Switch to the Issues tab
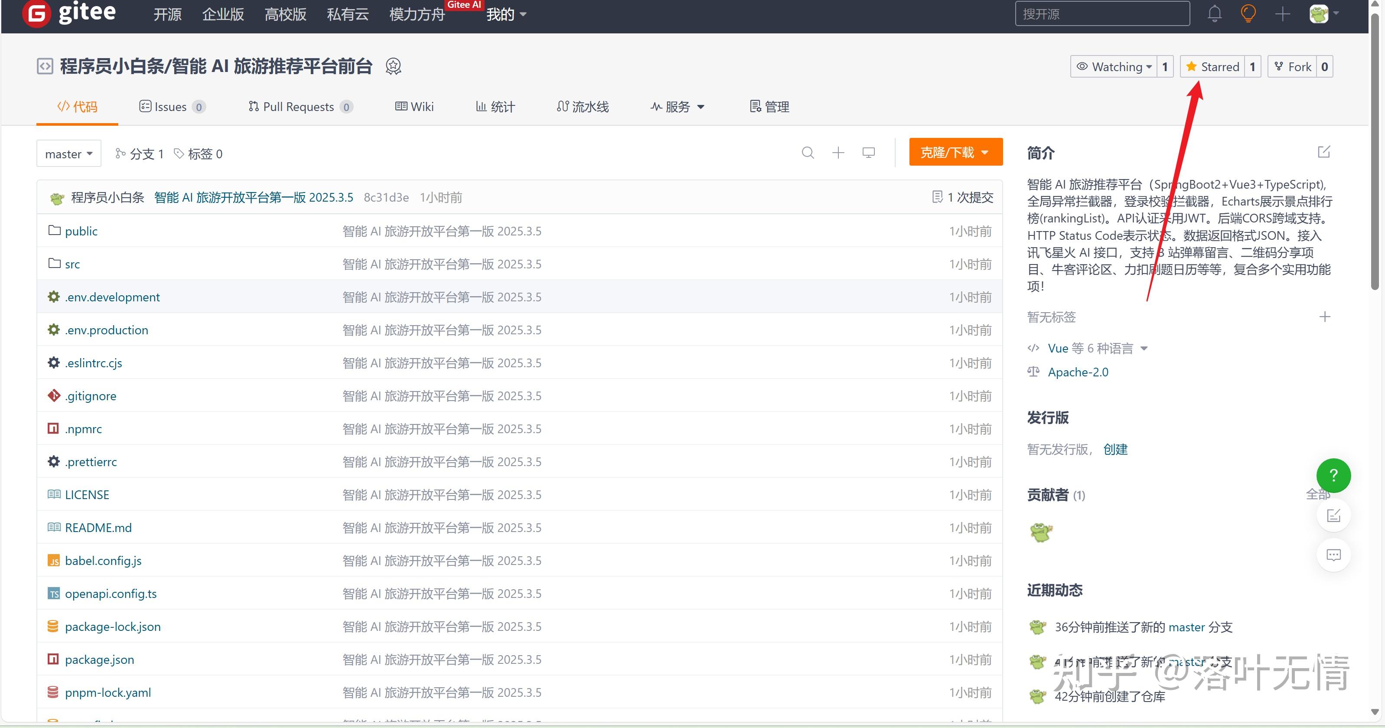 [x=170, y=107]
